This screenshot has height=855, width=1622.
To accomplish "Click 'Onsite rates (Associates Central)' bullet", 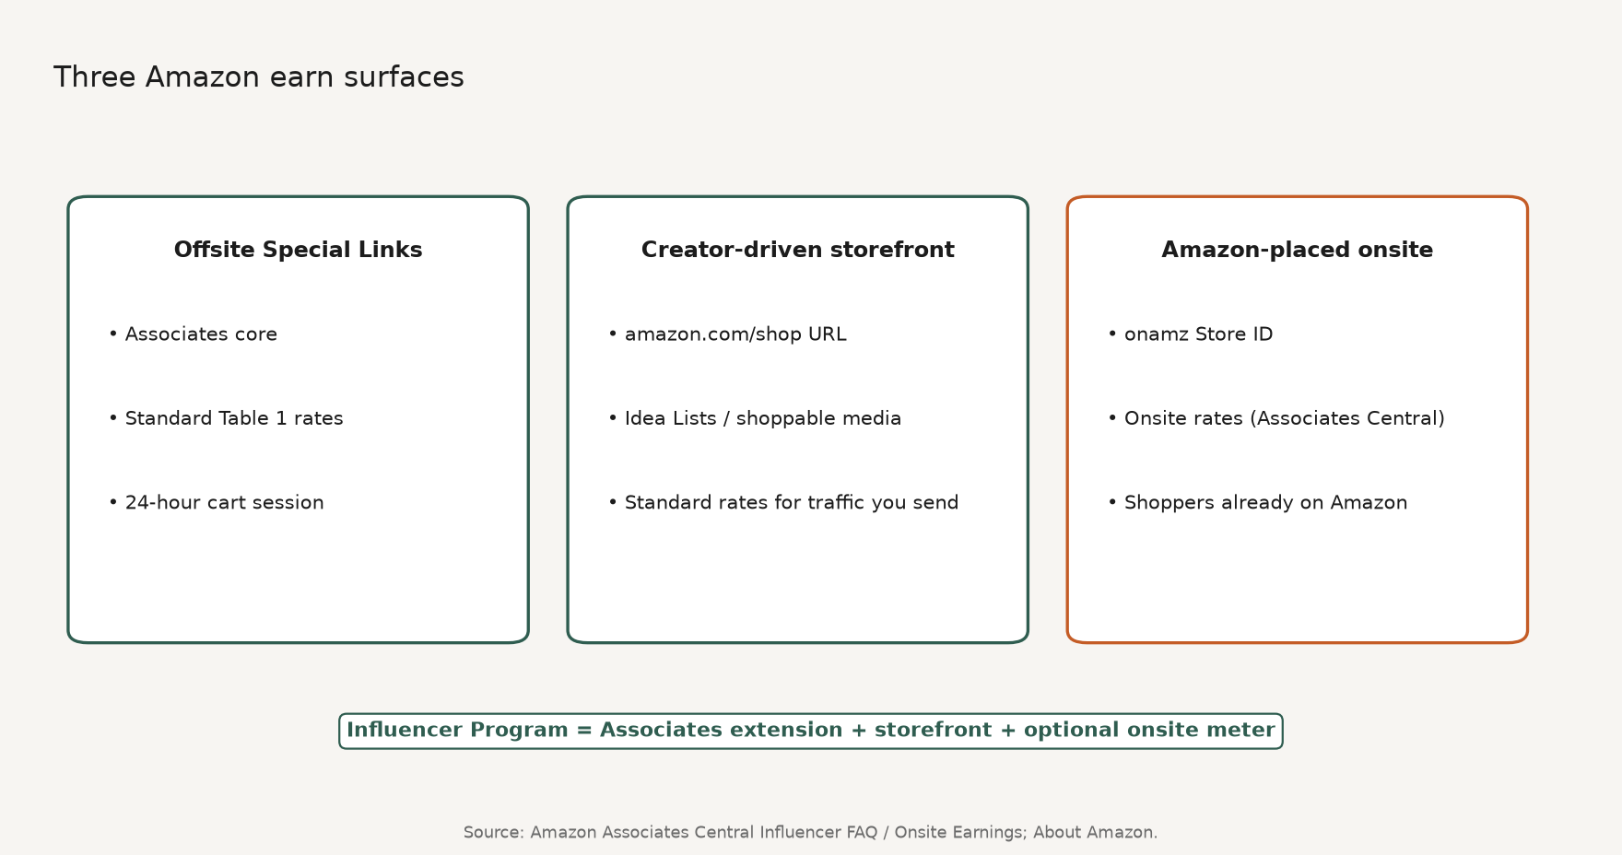I will click(x=1276, y=418).
